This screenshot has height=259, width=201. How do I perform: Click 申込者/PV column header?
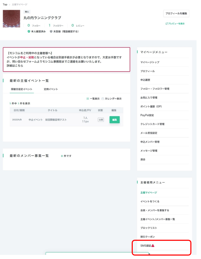click(x=85, y=110)
